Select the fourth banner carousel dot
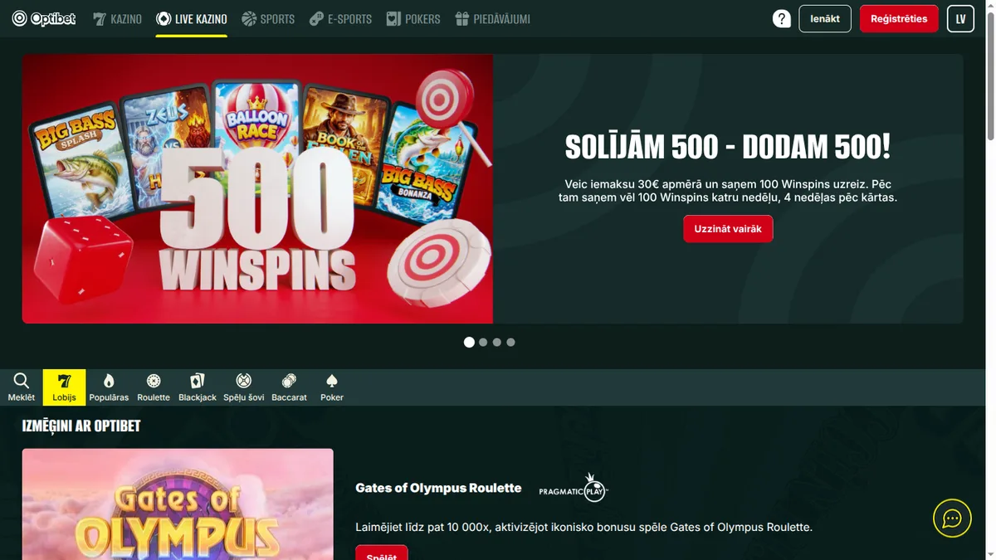The height and width of the screenshot is (560, 996). (x=510, y=342)
